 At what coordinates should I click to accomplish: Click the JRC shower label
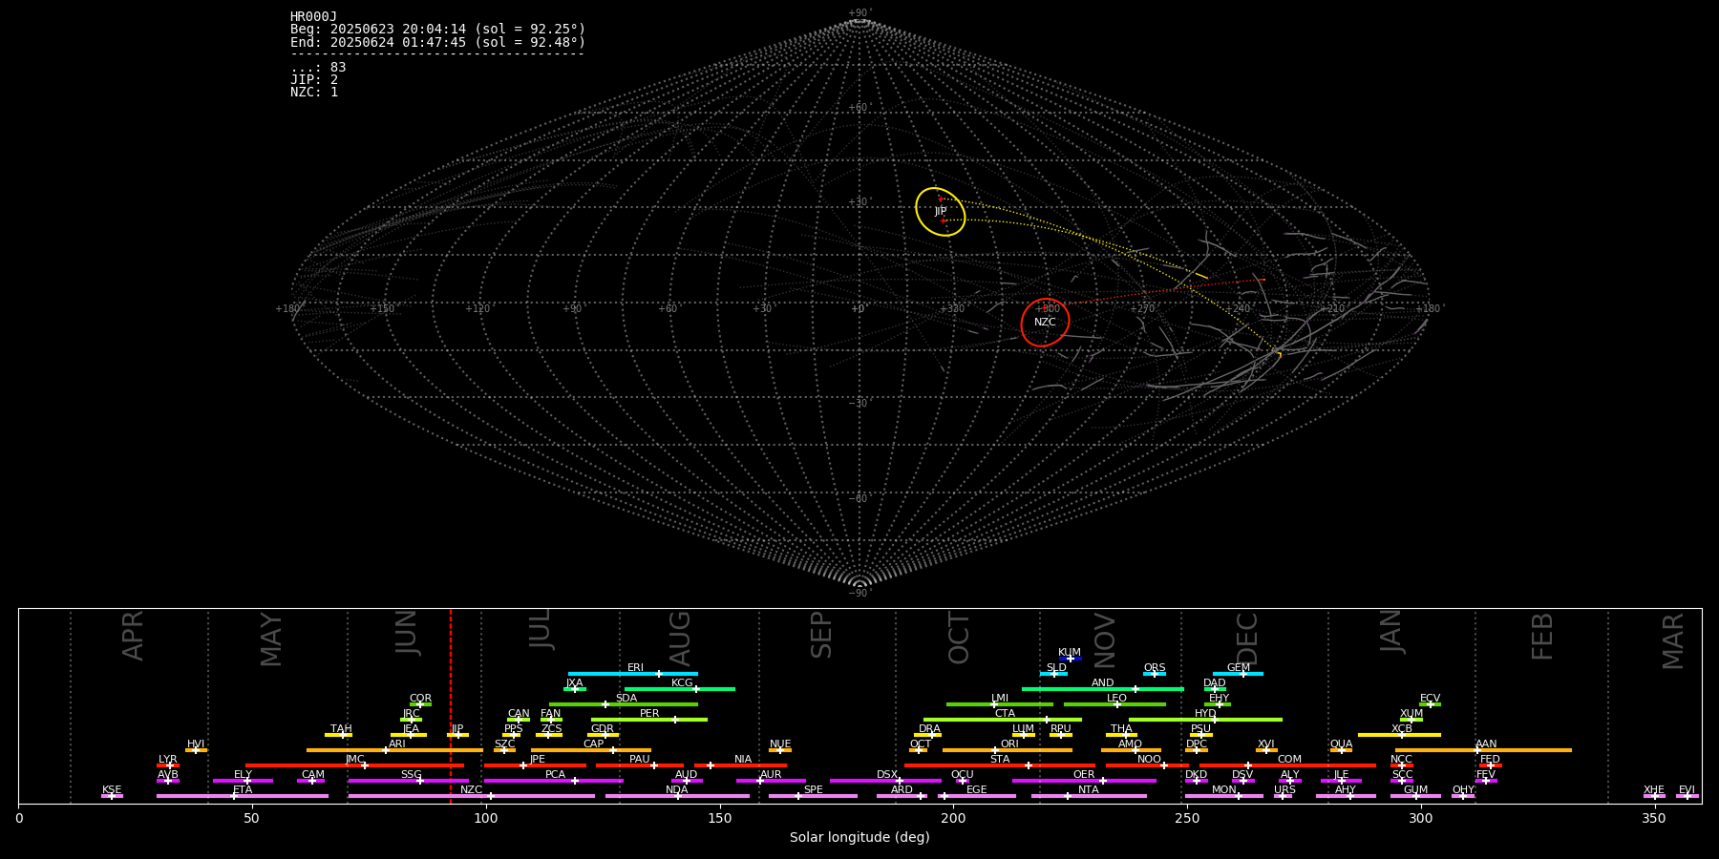click(x=411, y=714)
